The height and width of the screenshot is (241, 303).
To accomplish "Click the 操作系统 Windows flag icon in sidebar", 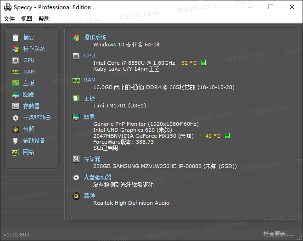I will click(x=16, y=49).
